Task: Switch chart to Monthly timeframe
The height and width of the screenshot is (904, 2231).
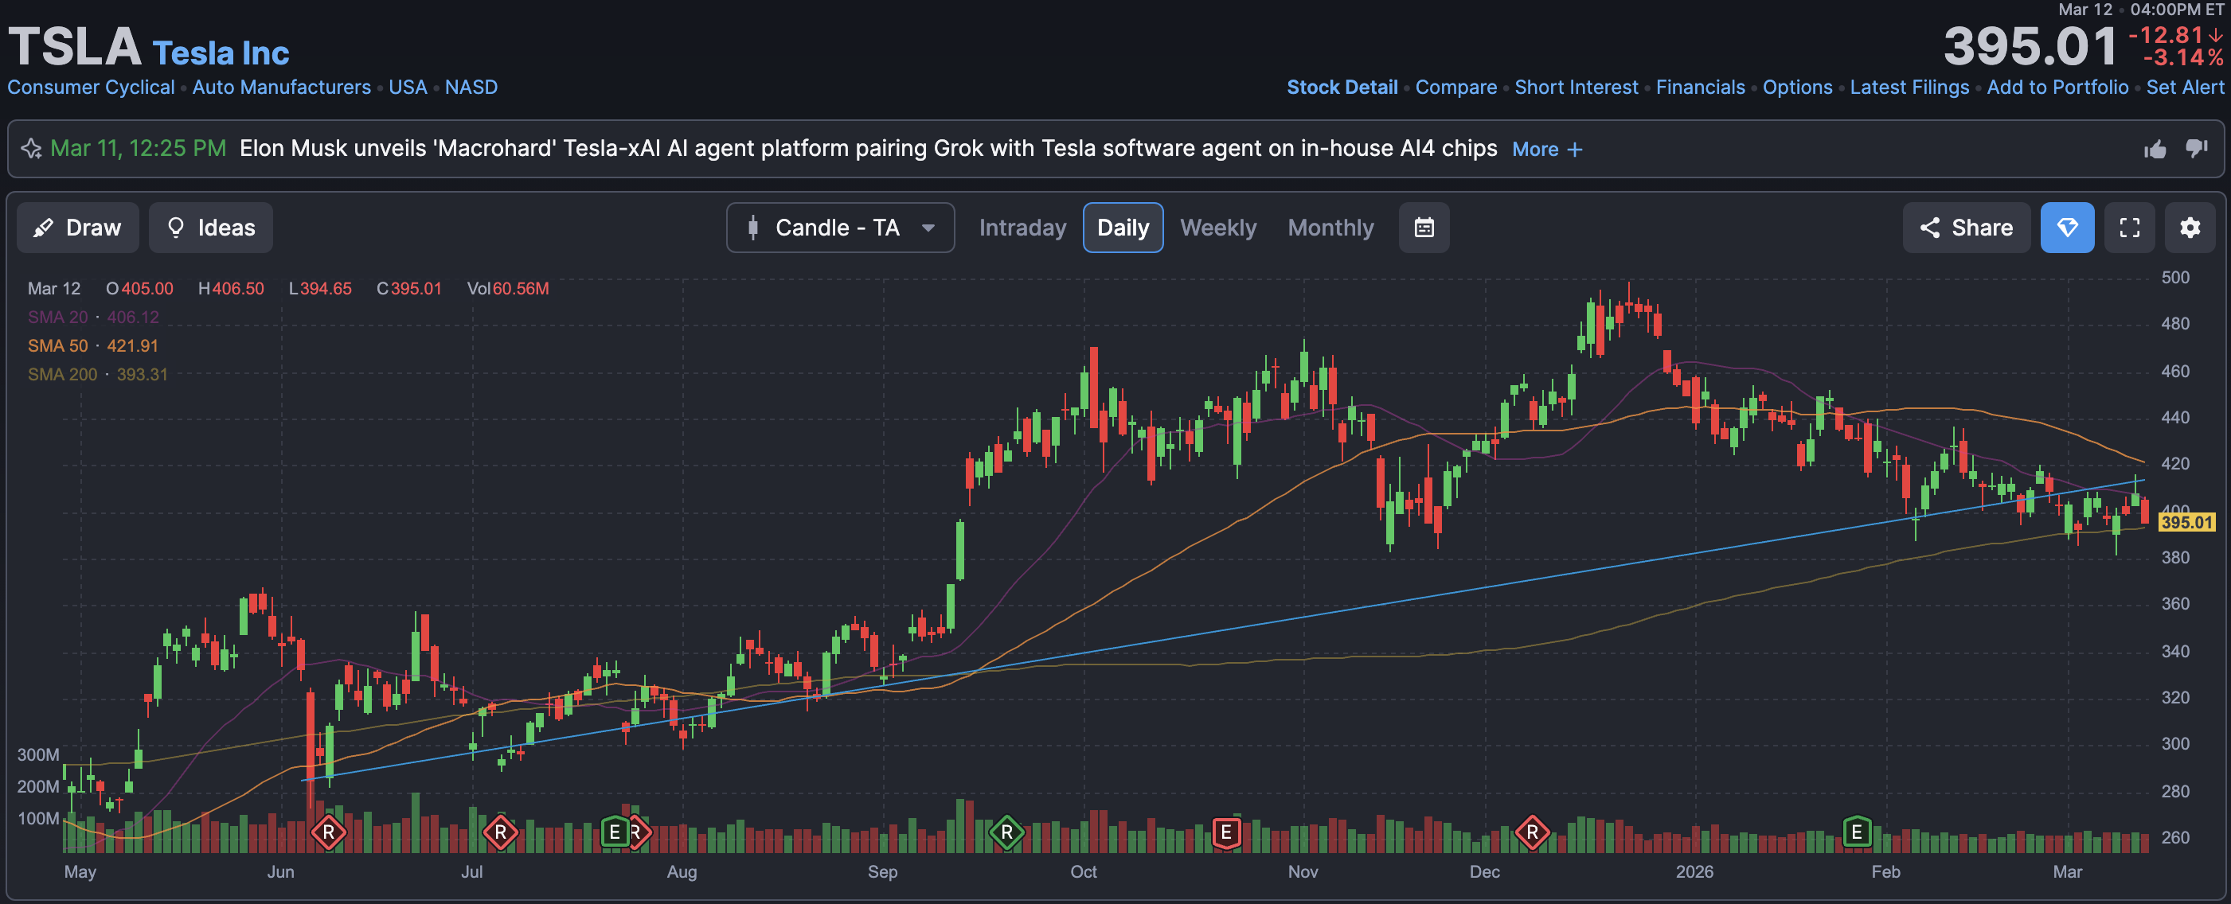Action: [1330, 228]
